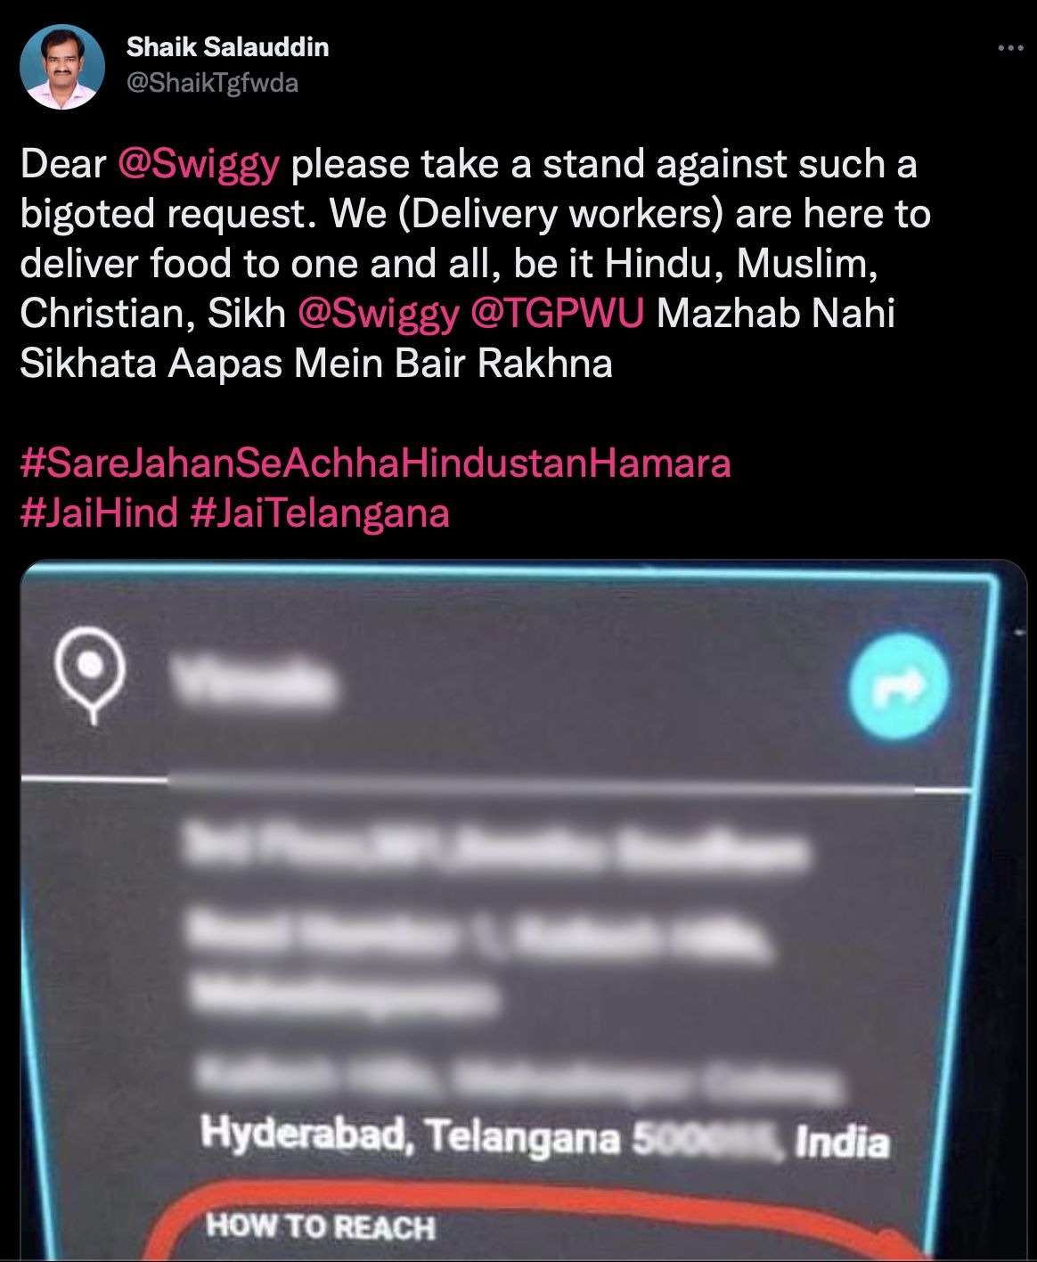Open the #JaiTelangana hashtag

(x=320, y=513)
